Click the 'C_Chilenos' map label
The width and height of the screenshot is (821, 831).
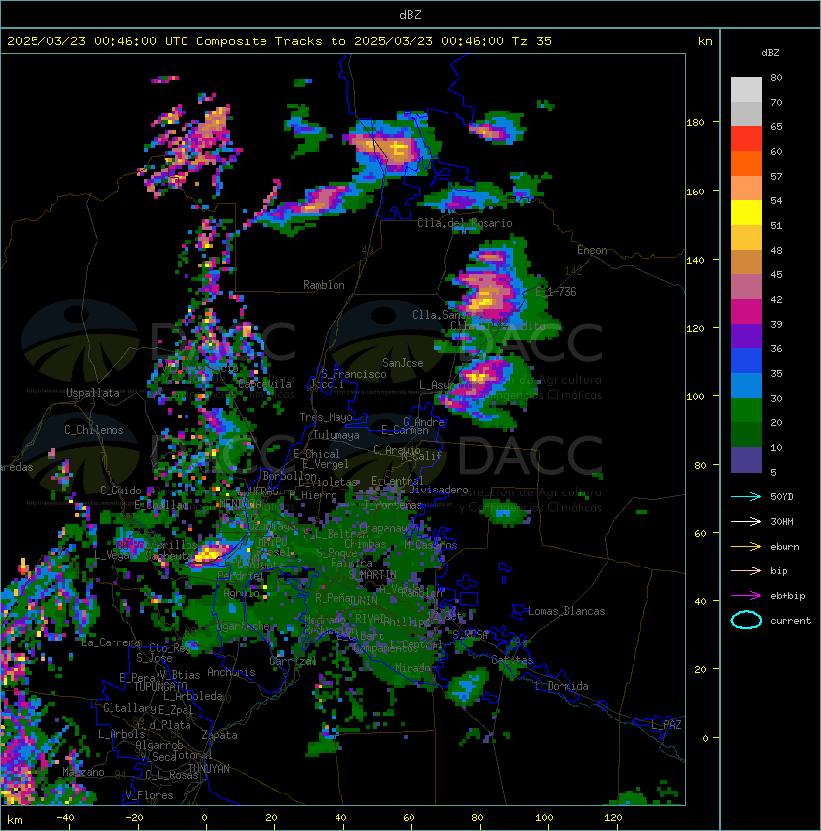pos(94,430)
